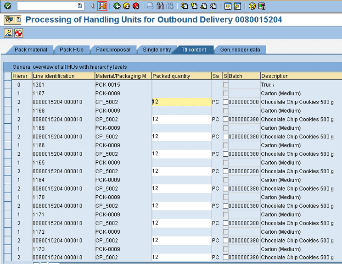Toggle checkbox in the carton 1167 row
342x264 pixels.
[x=225, y=93]
